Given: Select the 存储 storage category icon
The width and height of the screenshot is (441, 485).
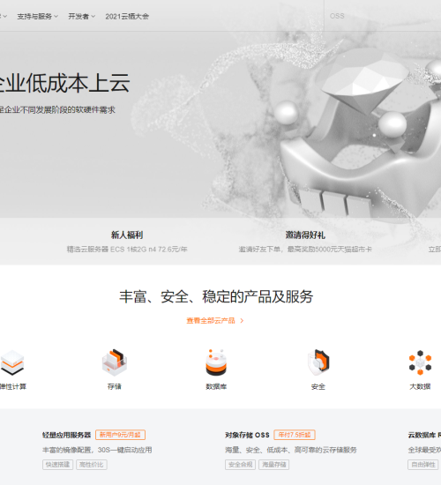Looking at the screenshot, I should [x=114, y=362].
